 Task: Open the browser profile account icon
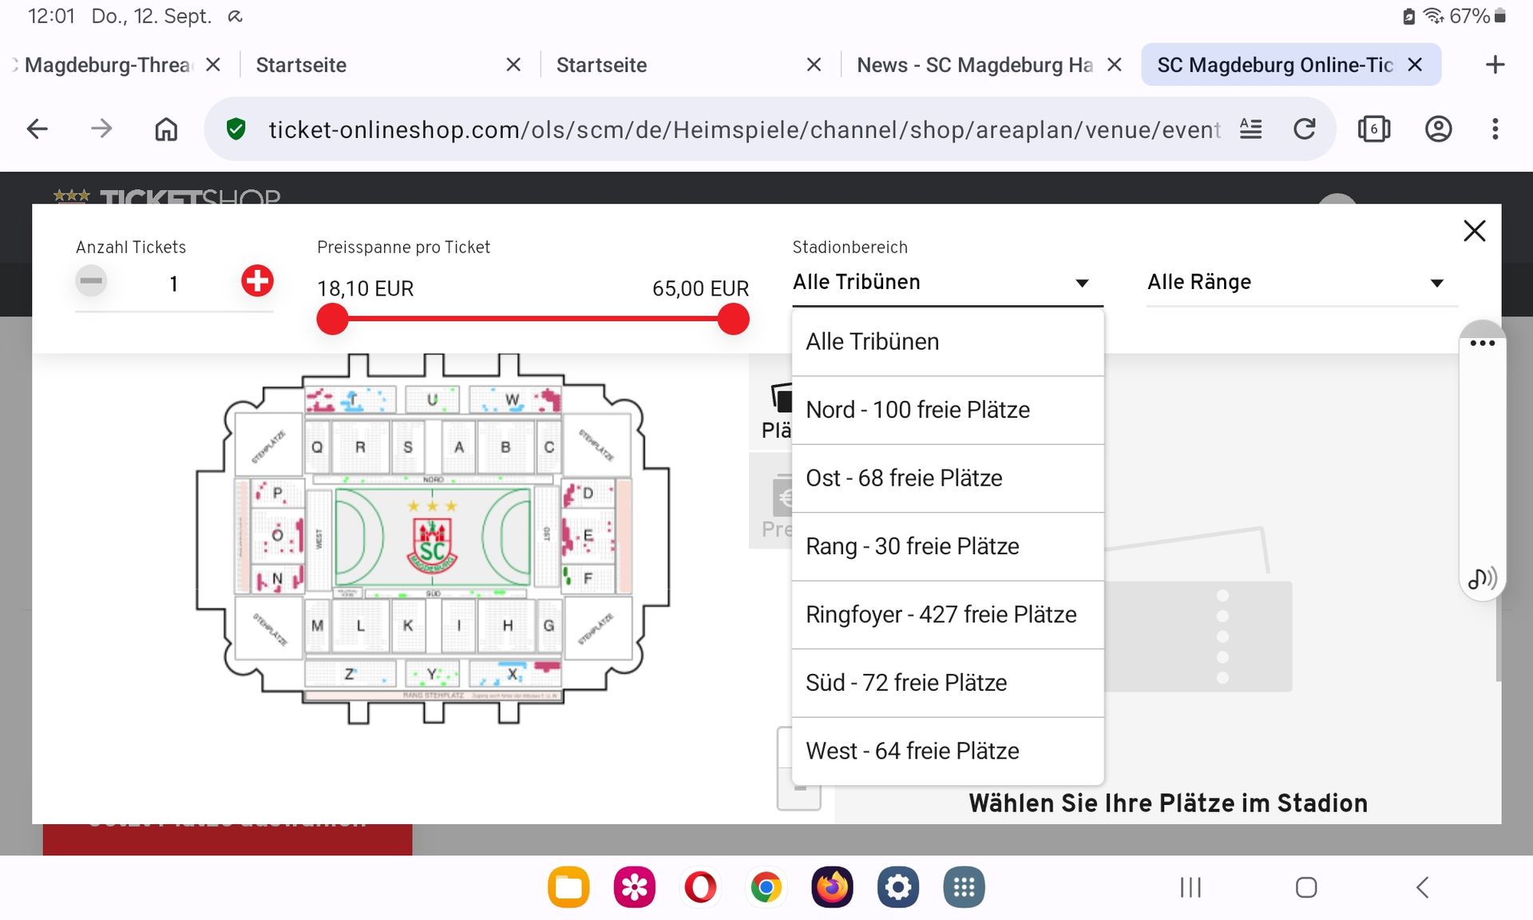click(1438, 129)
